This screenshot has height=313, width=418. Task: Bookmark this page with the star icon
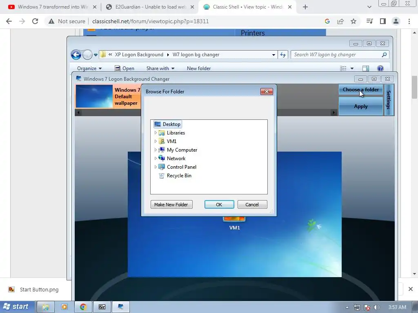[x=354, y=21]
